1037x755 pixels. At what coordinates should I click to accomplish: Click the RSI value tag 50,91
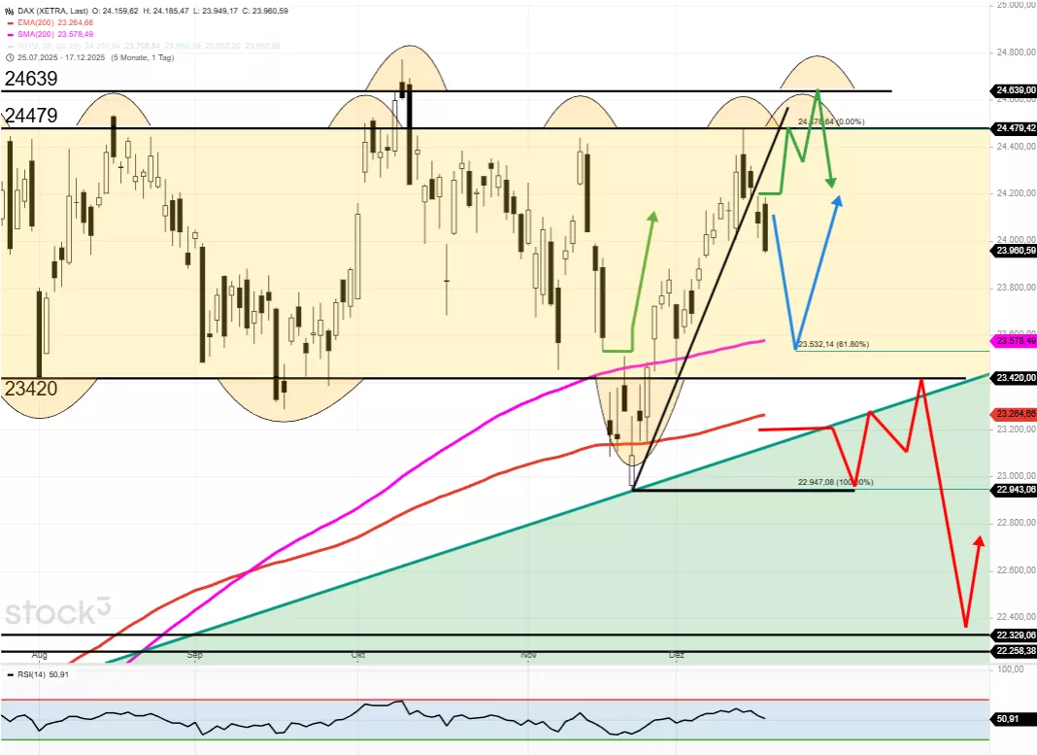pyautogui.click(x=1010, y=719)
